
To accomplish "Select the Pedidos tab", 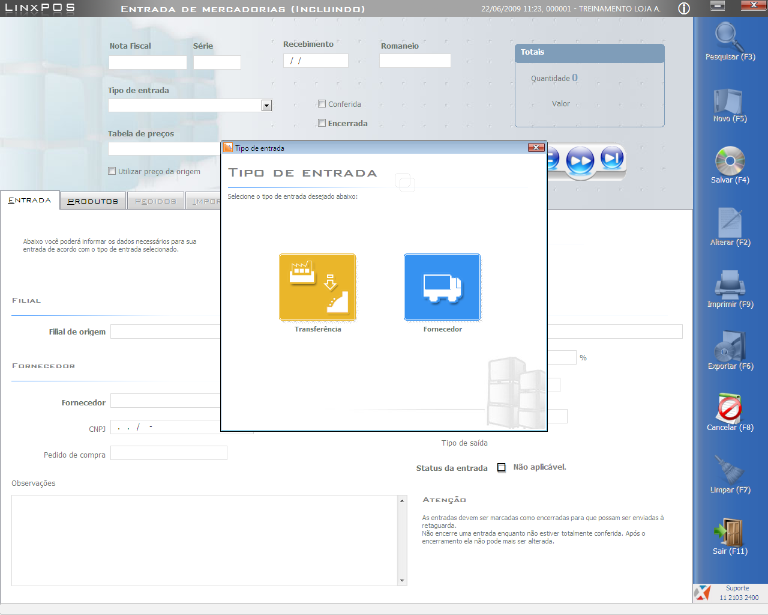I will click(155, 201).
